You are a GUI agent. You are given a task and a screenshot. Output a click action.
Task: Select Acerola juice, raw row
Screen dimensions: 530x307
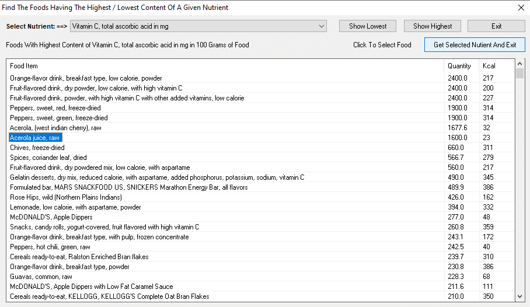coord(35,138)
